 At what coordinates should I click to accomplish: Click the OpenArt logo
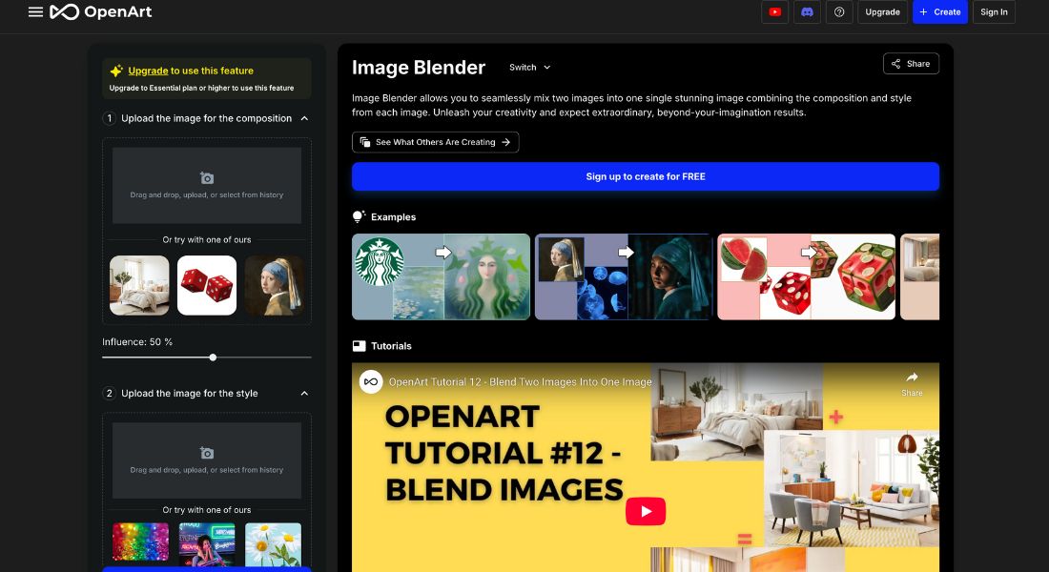tap(101, 12)
